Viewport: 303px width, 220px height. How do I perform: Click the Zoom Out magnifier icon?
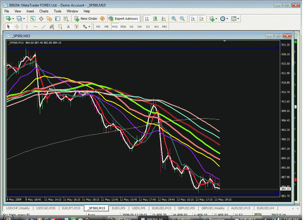[182, 19]
